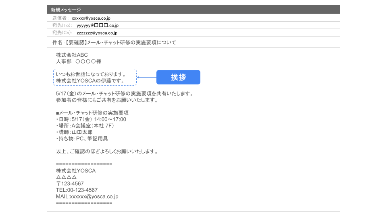Click the sentence about sharing 実施要項

pos(125,94)
